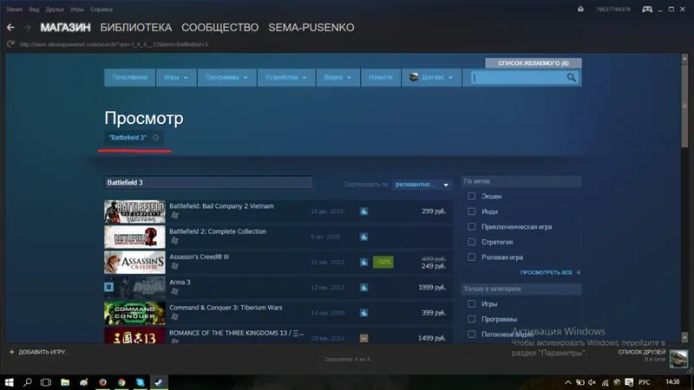694x390 pixels.
Task: Show hidden tray icons with the chevron
Action: pyautogui.click(x=568, y=382)
